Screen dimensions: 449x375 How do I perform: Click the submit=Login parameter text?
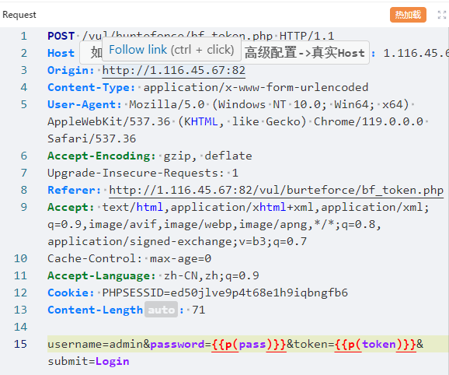[89, 361]
